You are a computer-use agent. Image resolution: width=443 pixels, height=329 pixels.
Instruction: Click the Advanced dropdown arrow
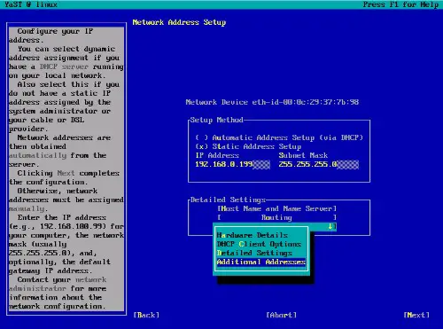[330, 226]
